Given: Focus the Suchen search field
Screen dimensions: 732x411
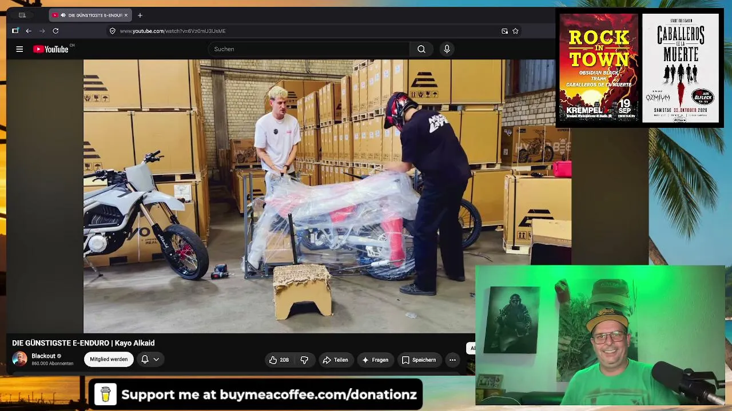Looking at the screenshot, I should (x=309, y=49).
